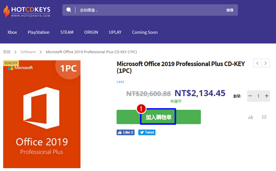Click the struck-through NT$20,600.88 price

(148, 94)
